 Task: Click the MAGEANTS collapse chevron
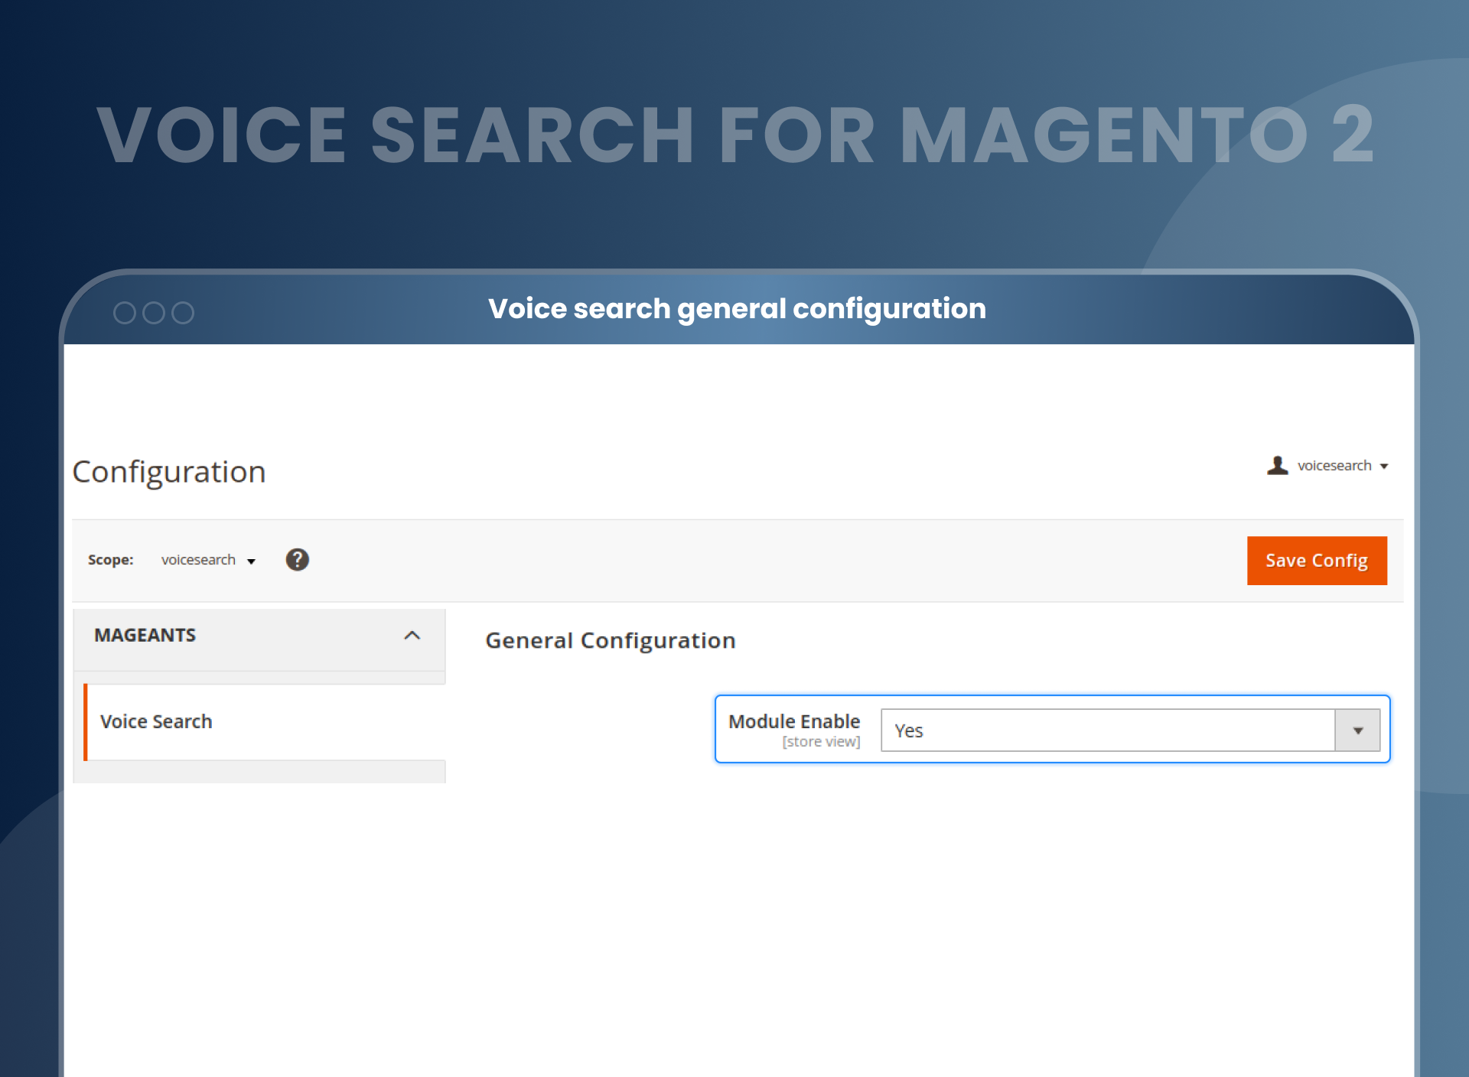(x=412, y=636)
